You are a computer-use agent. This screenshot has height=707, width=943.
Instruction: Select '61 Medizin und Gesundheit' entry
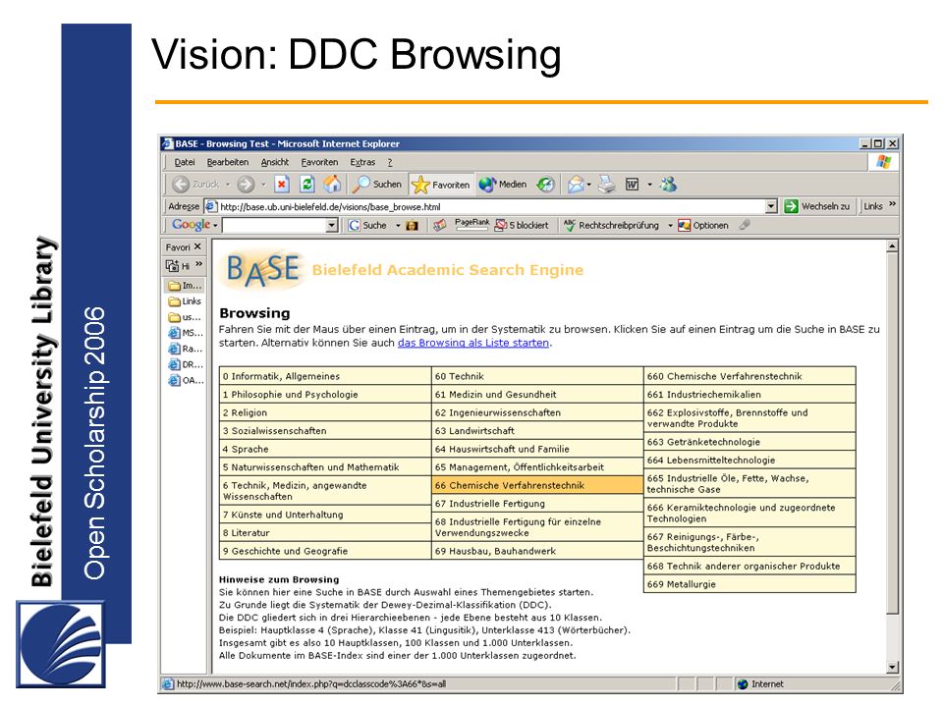(537, 395)
